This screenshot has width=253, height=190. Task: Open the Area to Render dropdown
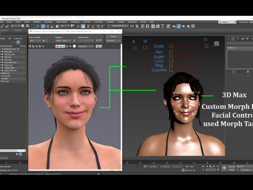tap(35, 41)
